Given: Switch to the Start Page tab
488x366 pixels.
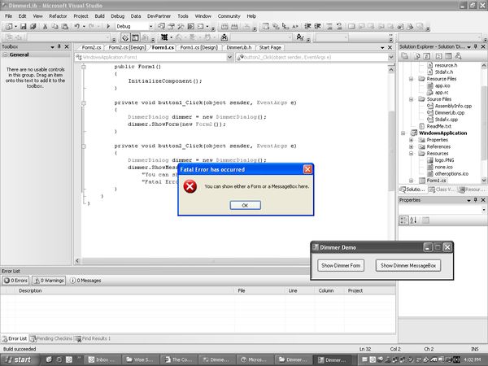Looking at the screenshot, I should (270, 48).
